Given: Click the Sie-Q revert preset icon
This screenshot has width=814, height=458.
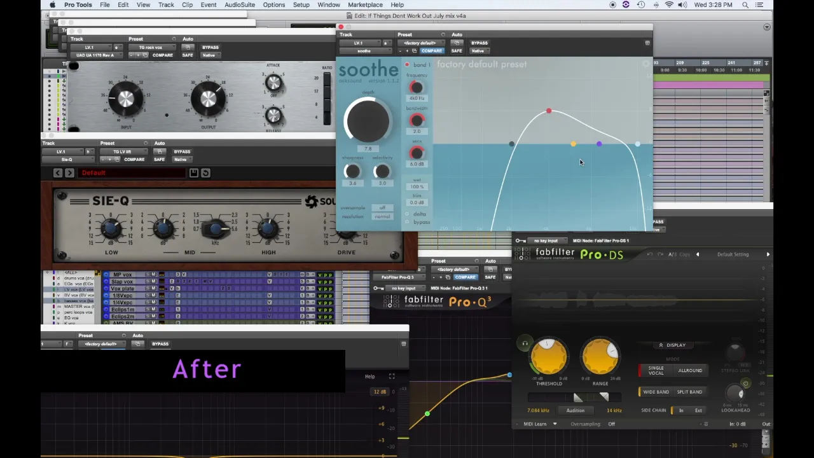Looking at the screenshot, I should tap(205, 173).
